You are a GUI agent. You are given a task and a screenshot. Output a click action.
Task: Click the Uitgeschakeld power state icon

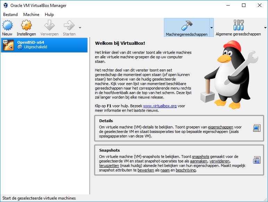coord(20,47)
